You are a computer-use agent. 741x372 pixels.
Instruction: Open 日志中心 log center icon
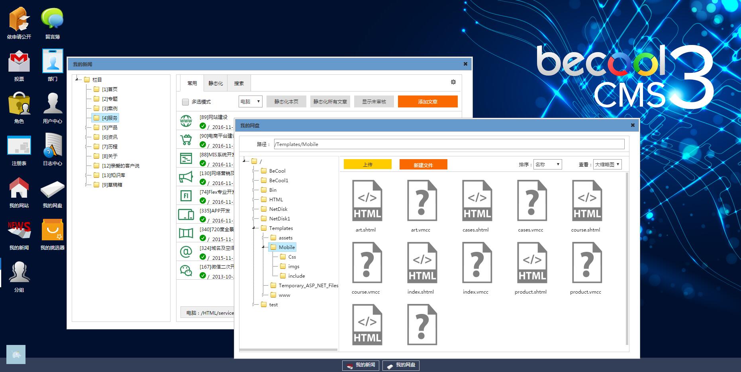[52, 146]
